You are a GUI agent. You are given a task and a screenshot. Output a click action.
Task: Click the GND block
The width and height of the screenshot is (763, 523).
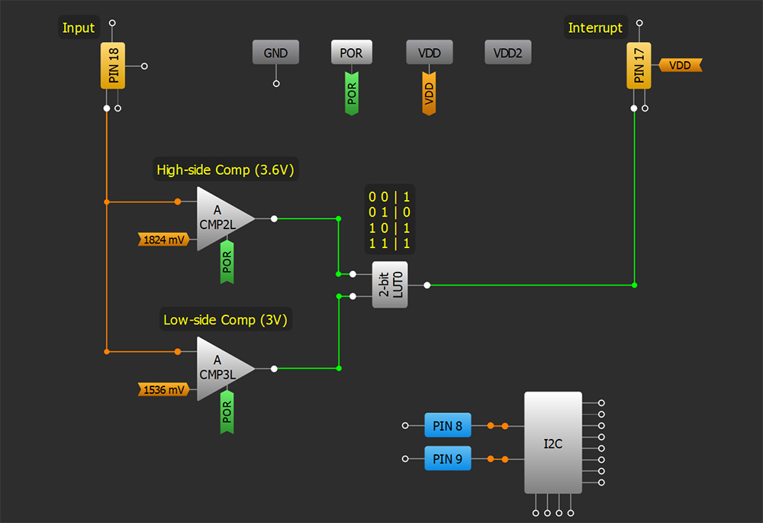click(275, 53)
